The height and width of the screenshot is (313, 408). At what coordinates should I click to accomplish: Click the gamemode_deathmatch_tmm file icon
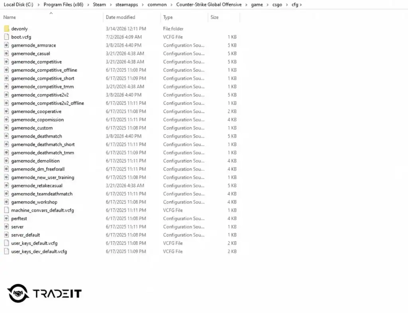pyautogui.click(x=6, y=153)
